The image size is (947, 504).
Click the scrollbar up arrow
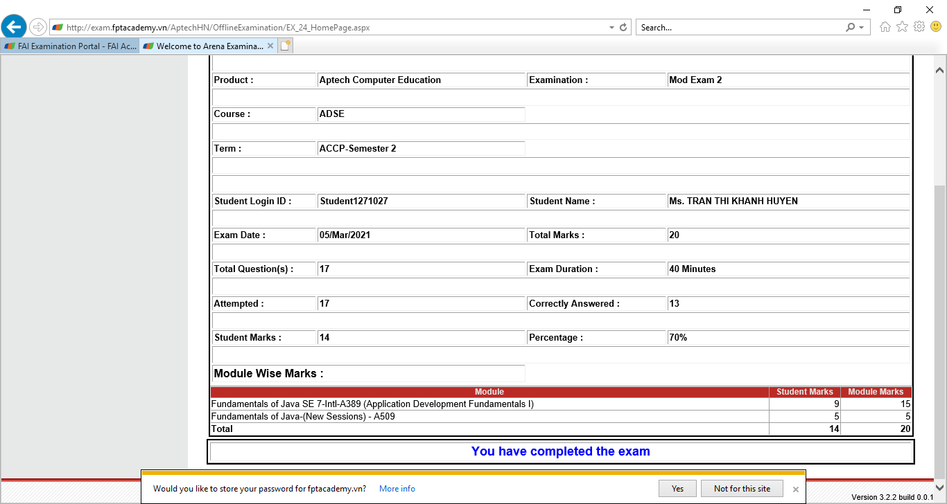tap(941, 70)
